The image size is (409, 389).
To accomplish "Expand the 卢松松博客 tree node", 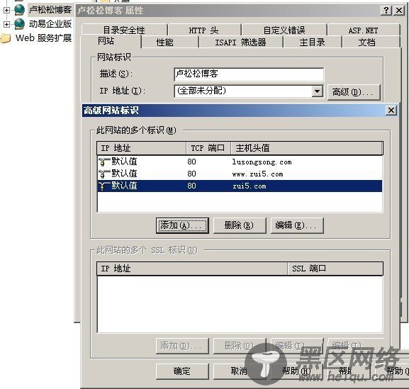I will click(x=7, y=10).
